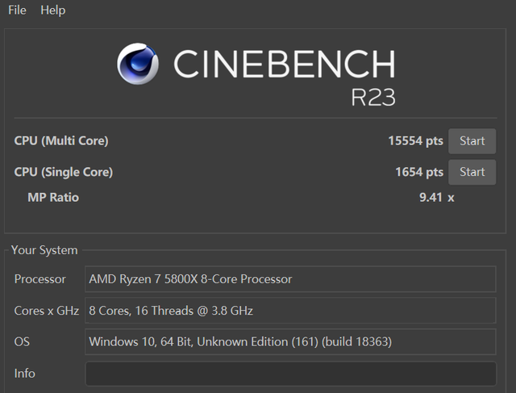Click the 8 Cores, 16 Threads field
This screenshot has width=516, height=393.
pyautogui.click(x=290, y=311)
